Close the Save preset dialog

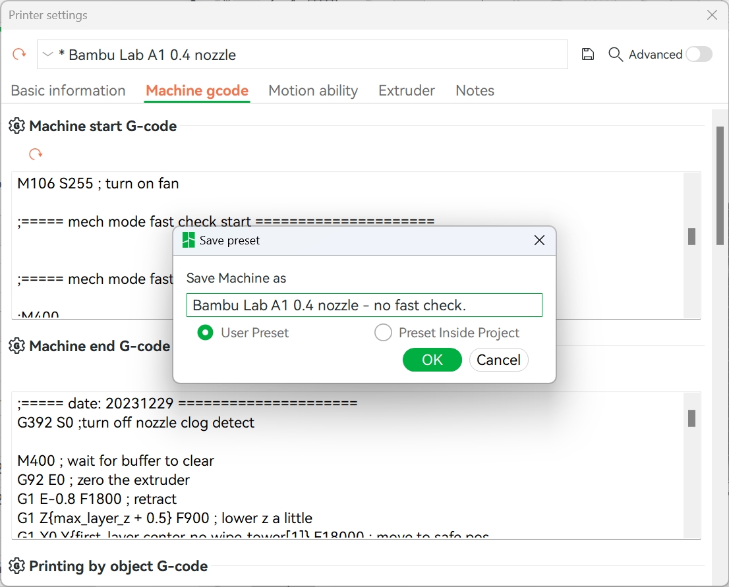point(539,240)
